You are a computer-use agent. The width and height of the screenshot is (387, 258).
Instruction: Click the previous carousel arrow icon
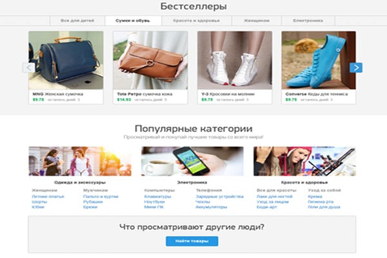coord(29,68)
